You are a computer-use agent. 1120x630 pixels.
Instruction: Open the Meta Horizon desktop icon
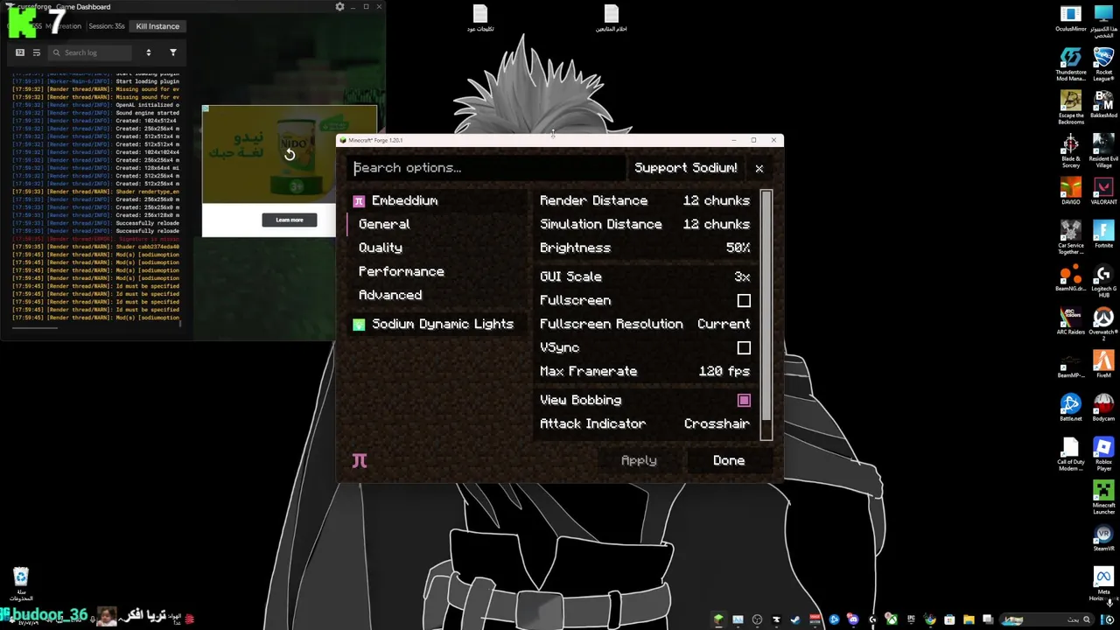[x=1103, y=583]
